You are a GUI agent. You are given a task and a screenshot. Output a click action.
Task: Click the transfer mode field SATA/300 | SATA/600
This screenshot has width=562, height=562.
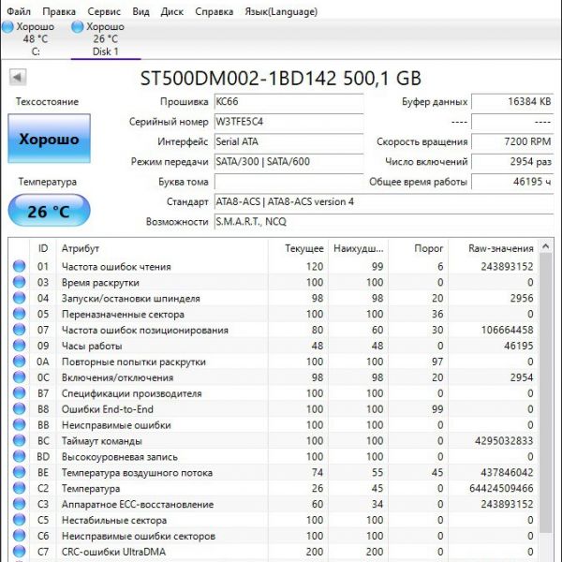pos(288,162)
